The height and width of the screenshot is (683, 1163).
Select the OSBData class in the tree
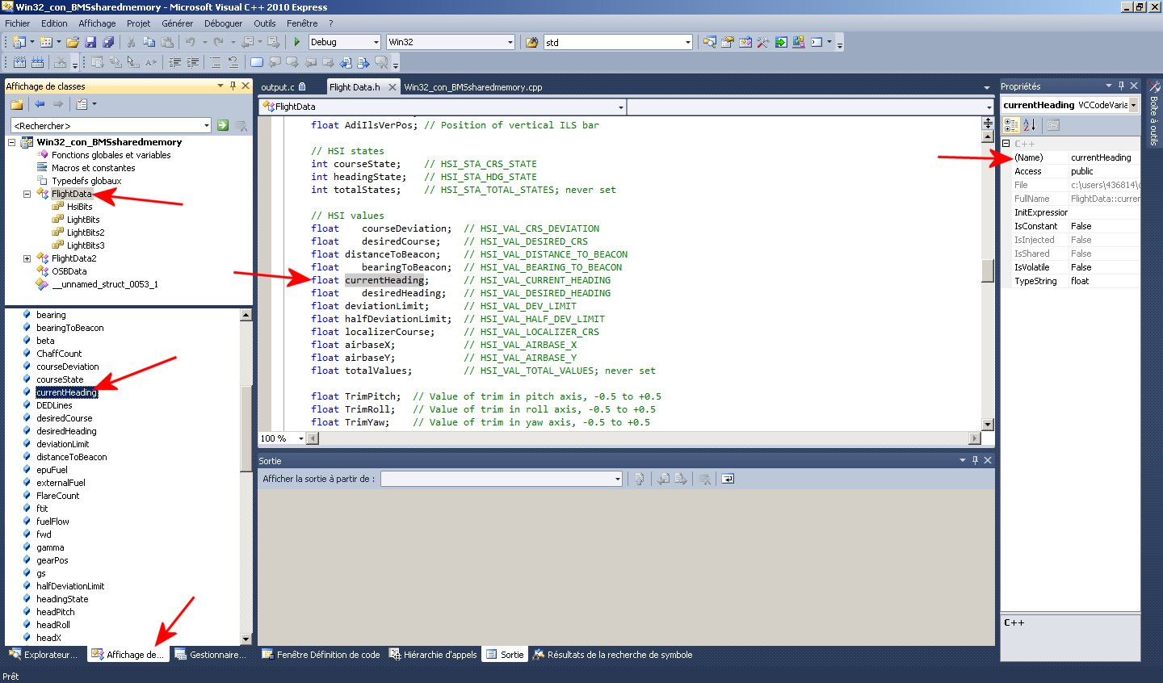(69, 271)
